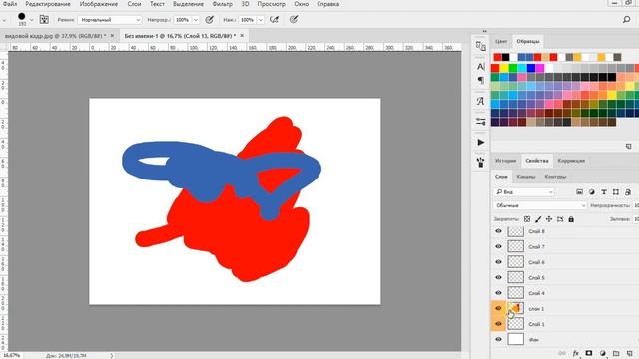Pick the black swatch in recent colors

click(506, 57)
